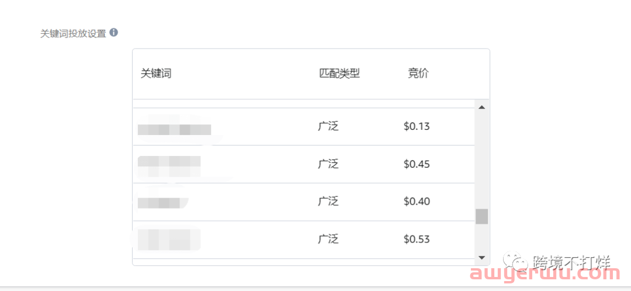Click the $0.40 bid value

coord(417,202)
